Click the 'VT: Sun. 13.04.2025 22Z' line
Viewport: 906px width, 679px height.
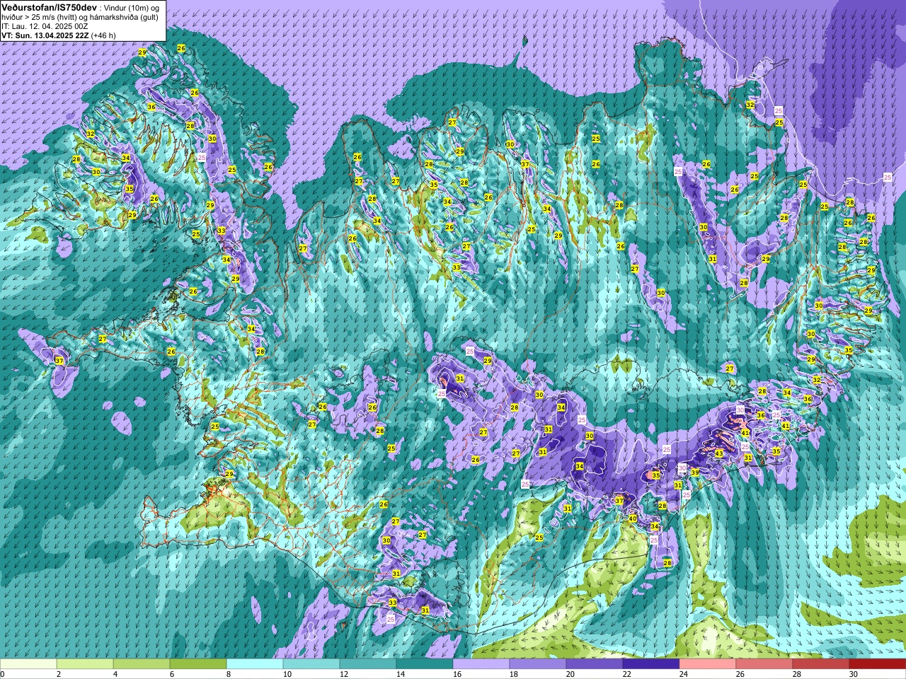click(x=45, y=35)
